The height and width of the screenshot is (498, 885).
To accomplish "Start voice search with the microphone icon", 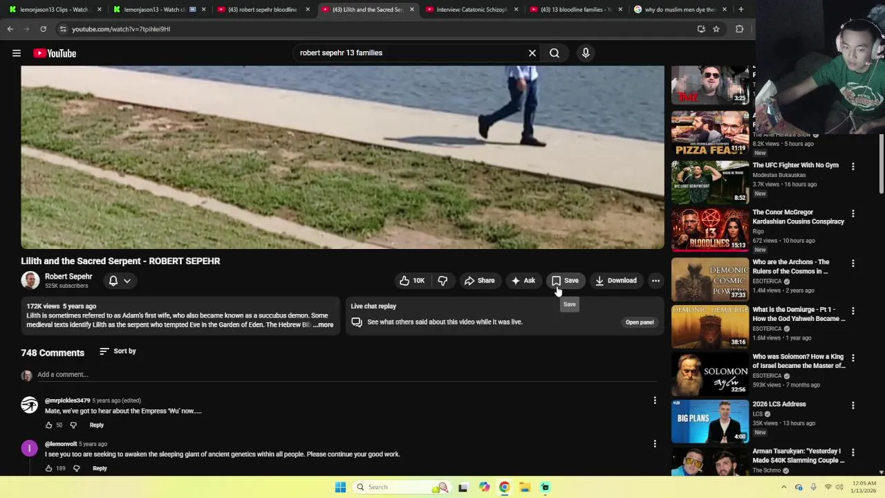I will tap(586, 53).
